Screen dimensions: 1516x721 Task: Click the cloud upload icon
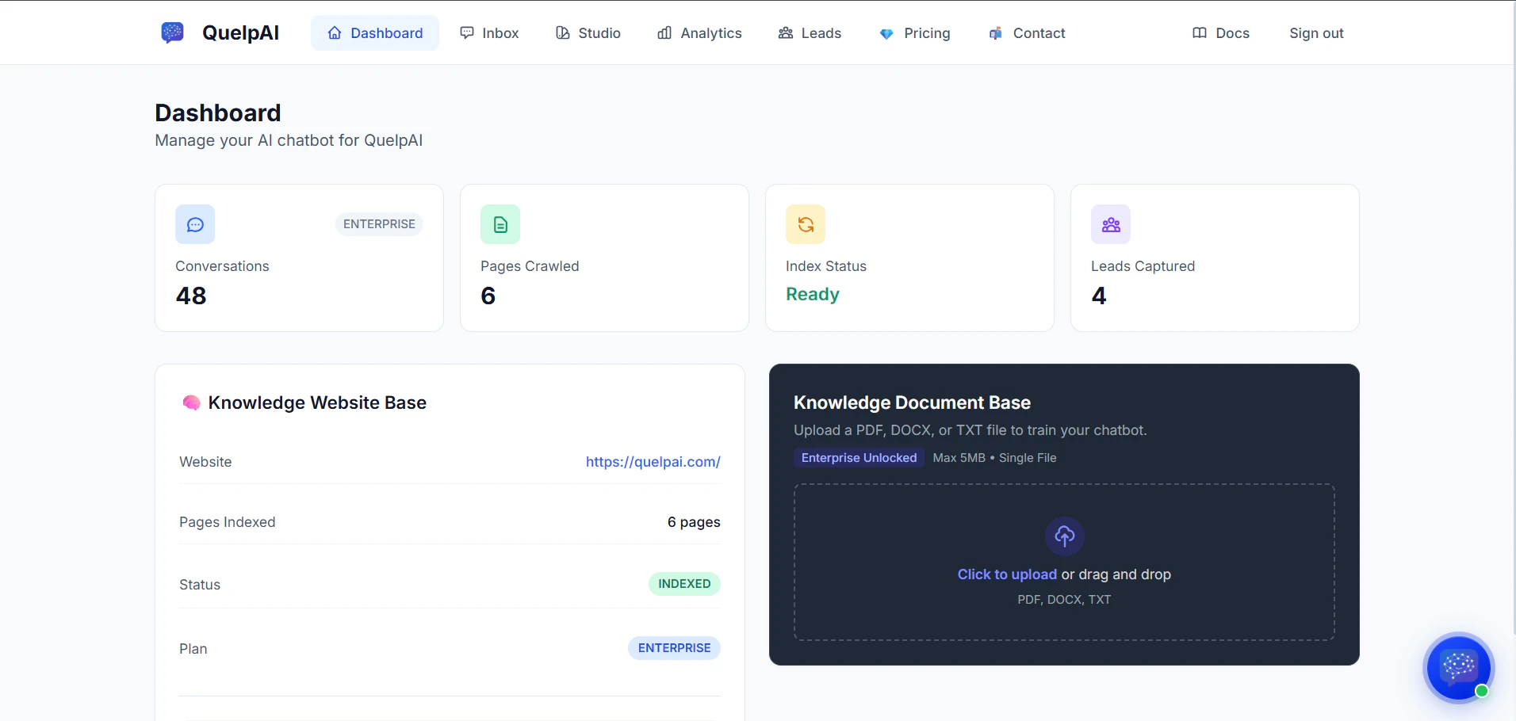tap(1065, 536)
